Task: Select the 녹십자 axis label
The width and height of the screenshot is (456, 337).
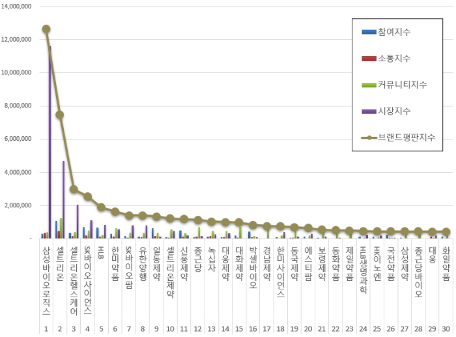Action: pos(212,259)
